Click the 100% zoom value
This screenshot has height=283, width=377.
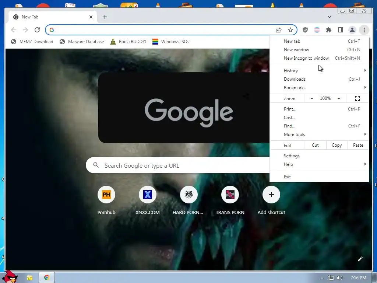[x=325, y=98]
